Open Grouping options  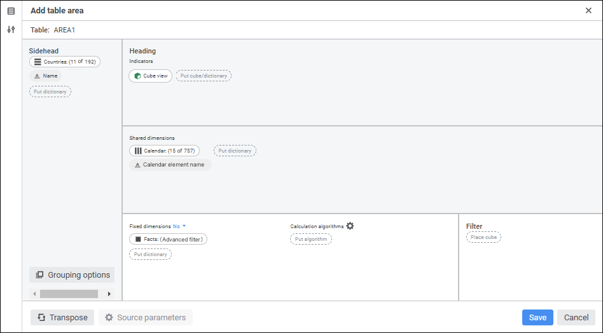(73, 275)
